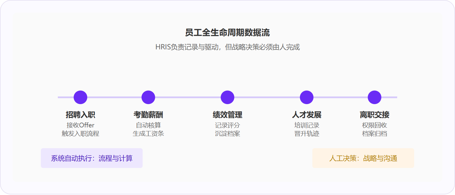Click the 档案归档 text line
The width and height of the screenshot is (455, 195).
[x=374, y=134]
